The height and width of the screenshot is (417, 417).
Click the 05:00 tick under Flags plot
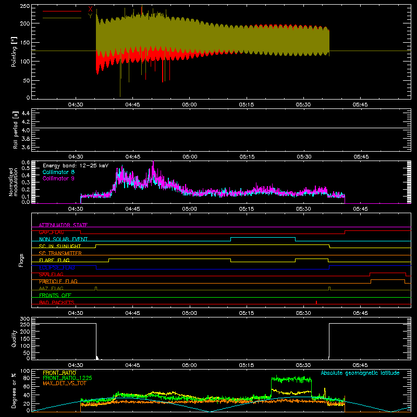[189, 313]
